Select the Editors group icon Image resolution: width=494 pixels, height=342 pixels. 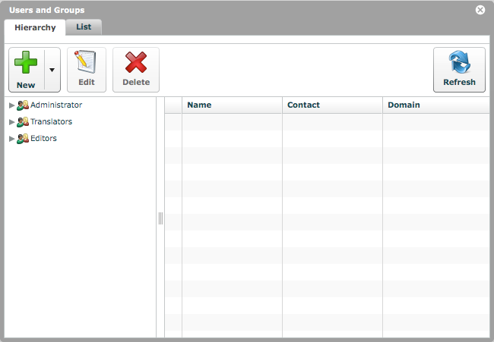(x=23, y=139)
